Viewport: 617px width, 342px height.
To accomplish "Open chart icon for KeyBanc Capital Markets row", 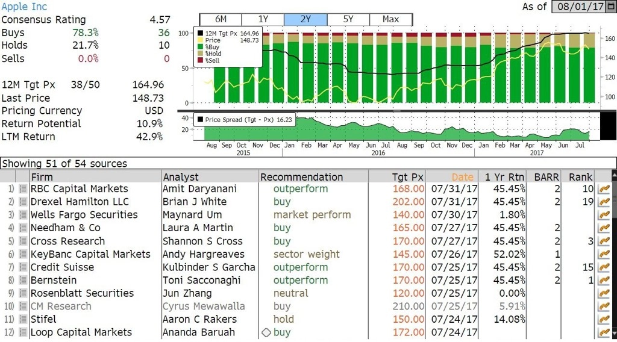I will coord(604,254).
